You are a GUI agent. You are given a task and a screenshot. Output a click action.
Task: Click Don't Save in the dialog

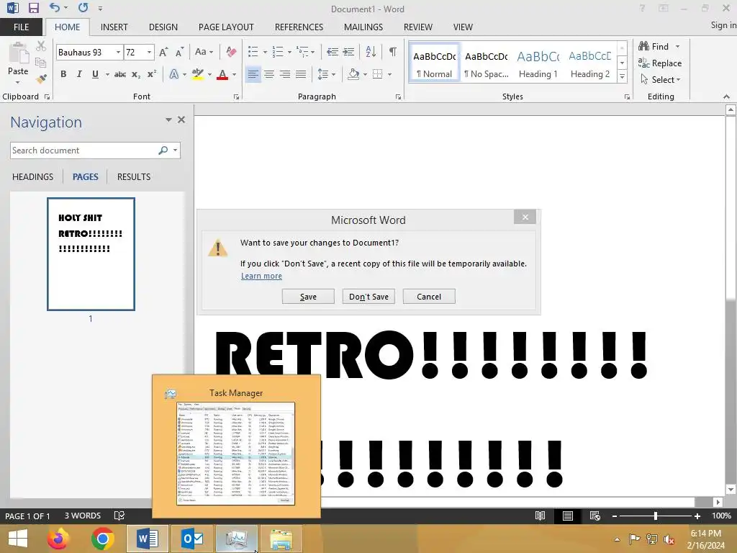(x=369, y=297)
